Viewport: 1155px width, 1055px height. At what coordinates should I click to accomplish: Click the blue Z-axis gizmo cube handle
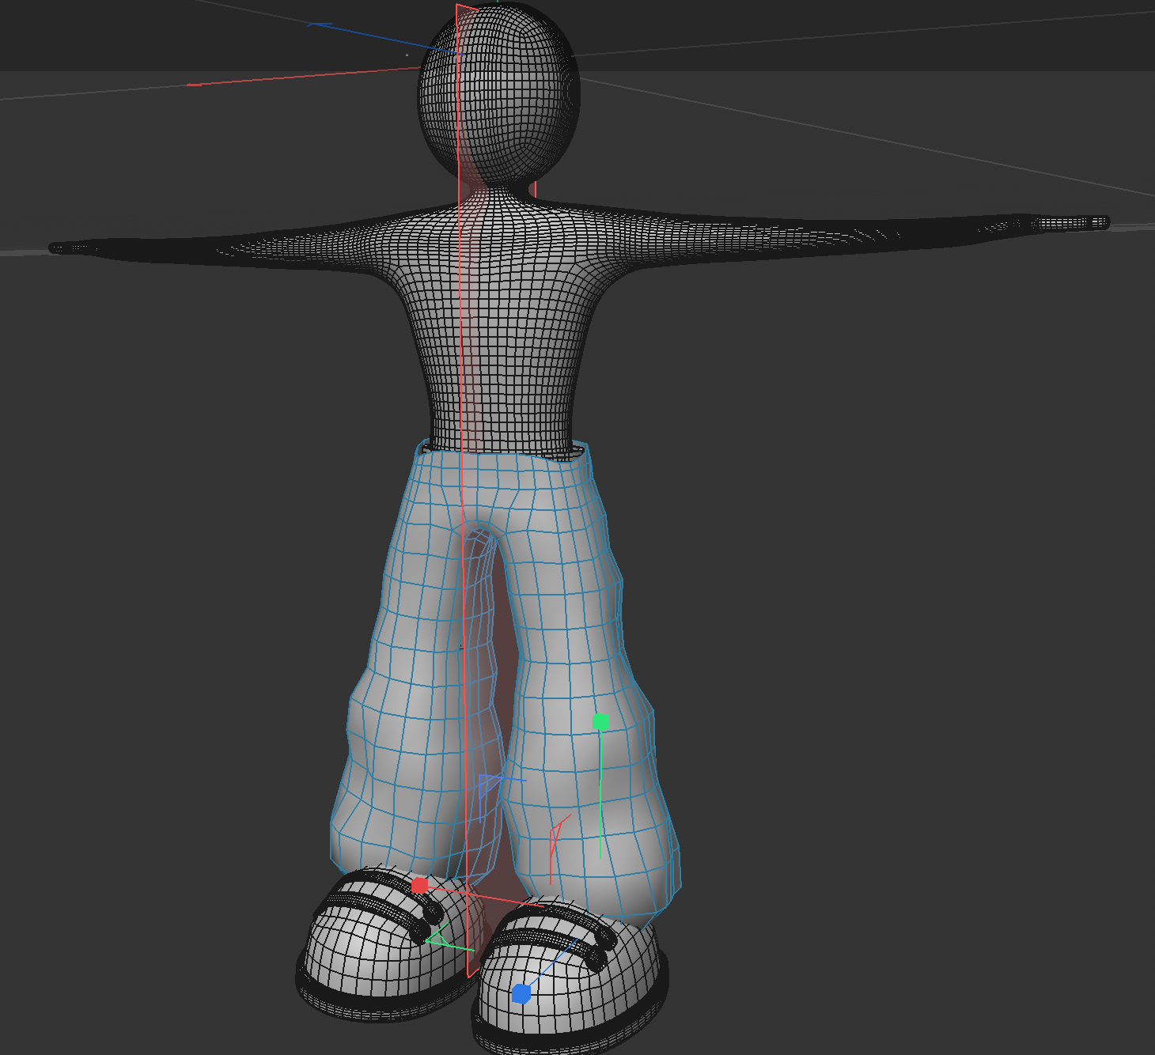coord(521,993)
